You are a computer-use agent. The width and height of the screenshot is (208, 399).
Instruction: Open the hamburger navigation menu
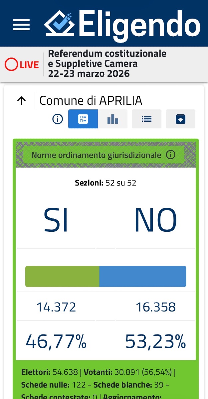click(x=21, y=25)
